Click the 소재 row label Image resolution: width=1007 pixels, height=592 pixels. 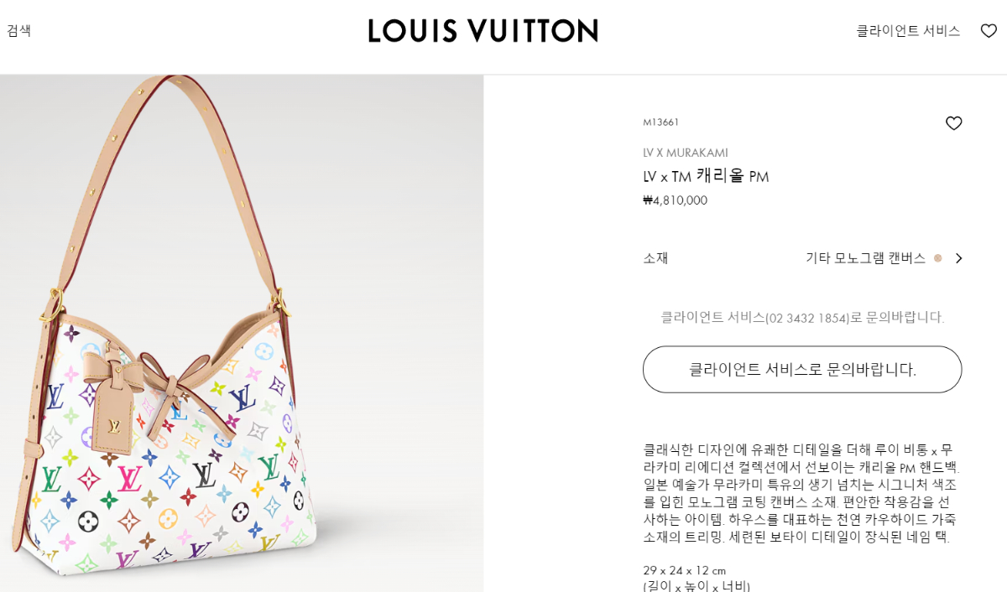(655, 258)
